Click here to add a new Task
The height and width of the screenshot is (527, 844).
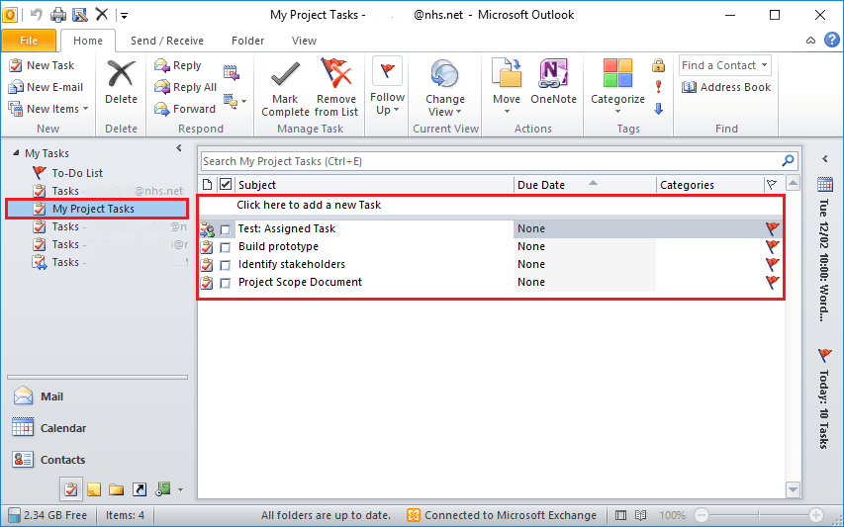[309, 205]
